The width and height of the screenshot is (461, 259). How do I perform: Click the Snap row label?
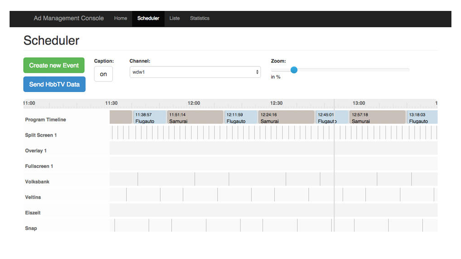pyautogui.click(x=31, y=229)
